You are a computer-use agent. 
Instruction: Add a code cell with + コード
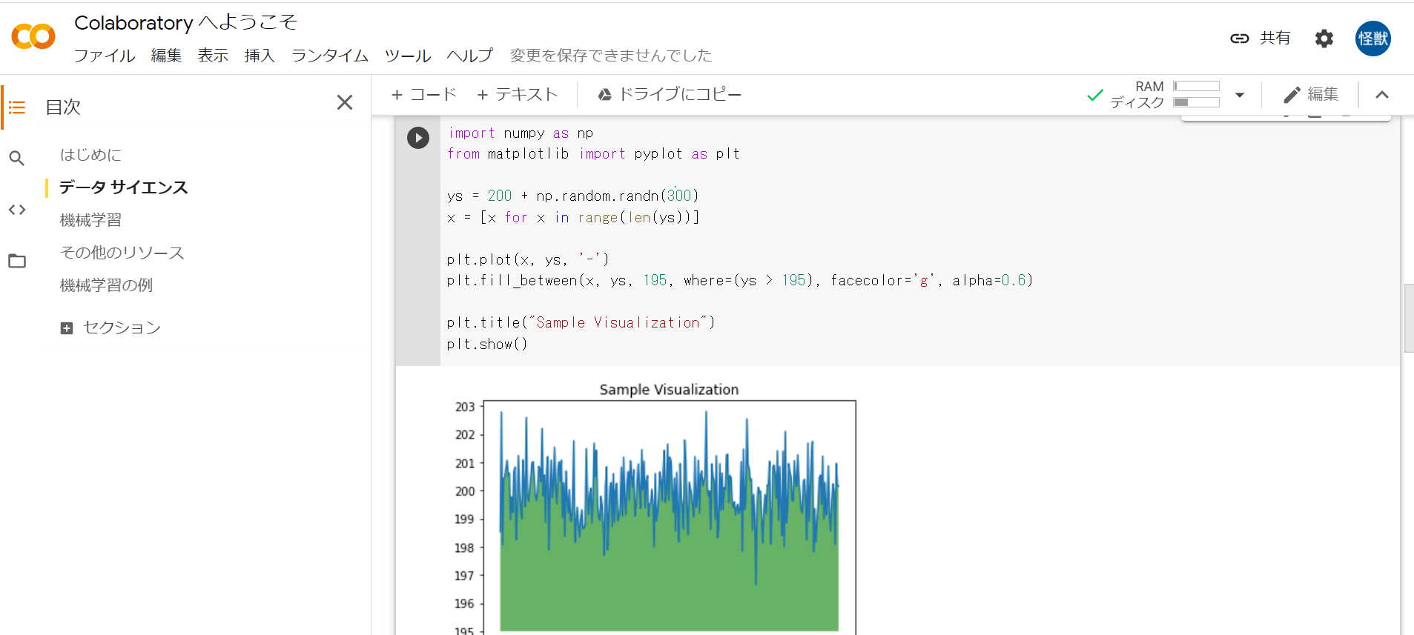(423, 94)
